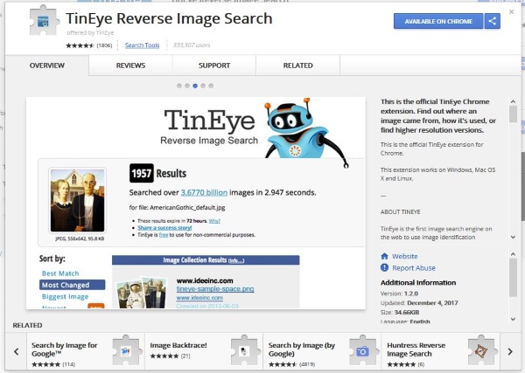Sort by Biggest Image

[65, 296]
